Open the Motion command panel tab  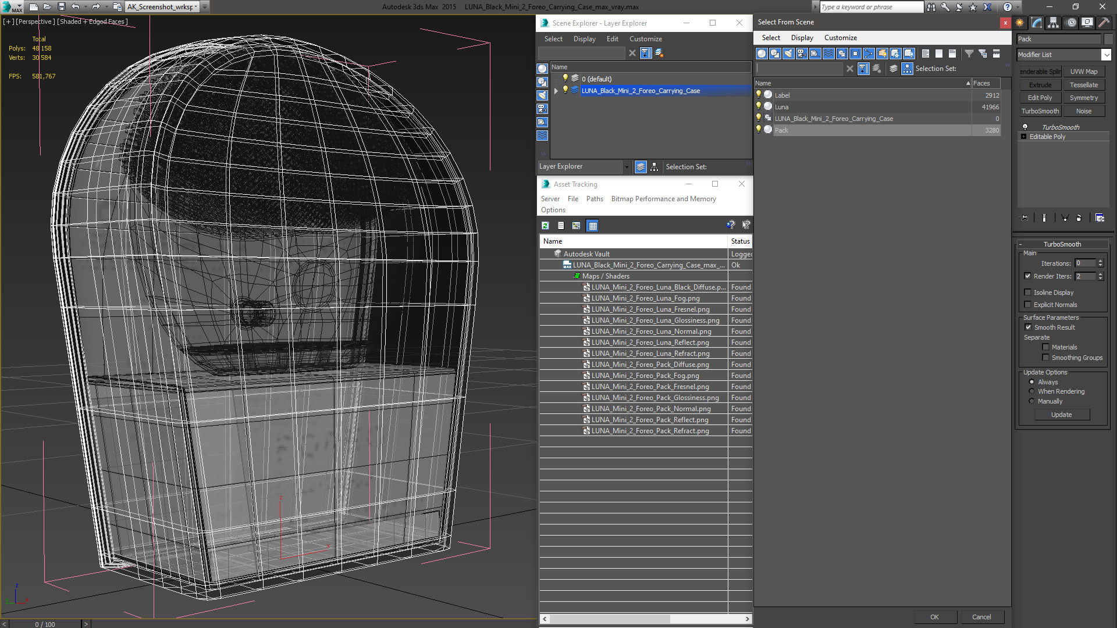[x=1070, y=23]
